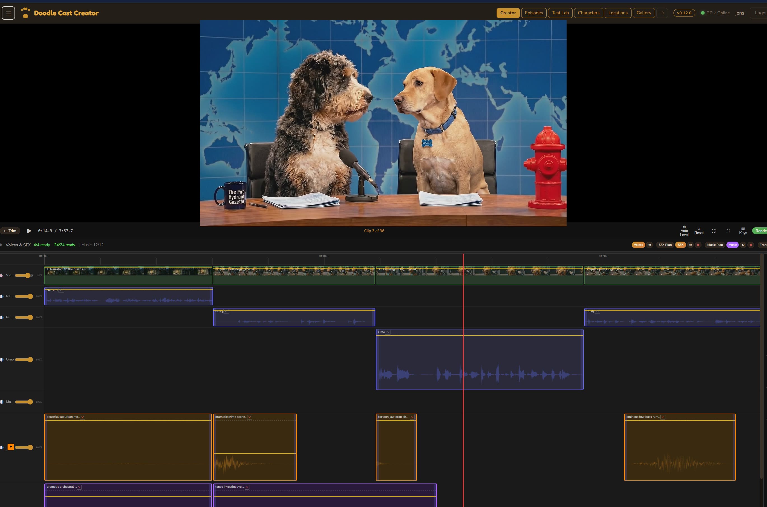Click the refresh icon next to the Voices pill
The height and width of the screenshot is (507, 767).
coord(650,245)
